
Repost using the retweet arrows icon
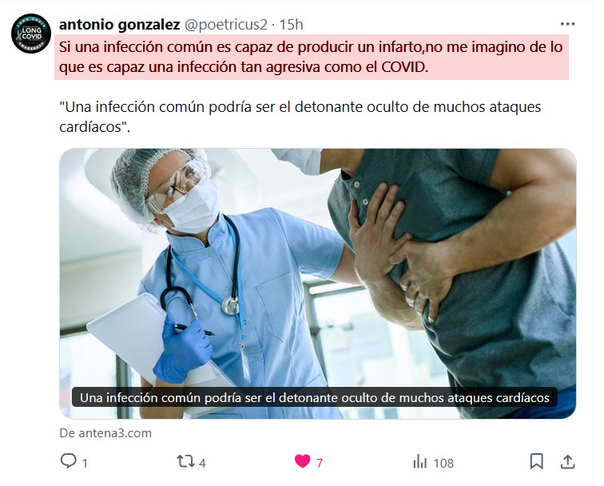(x=185, y=461)
